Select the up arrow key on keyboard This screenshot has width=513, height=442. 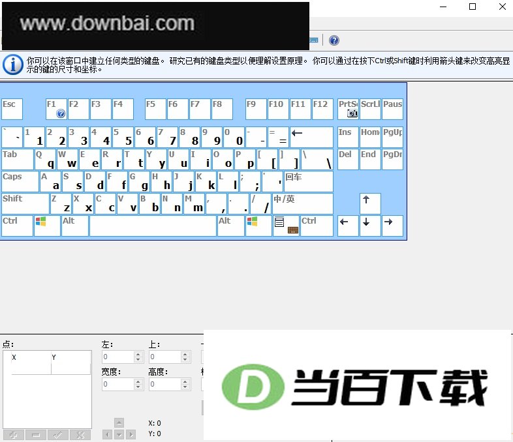[370, 203]
